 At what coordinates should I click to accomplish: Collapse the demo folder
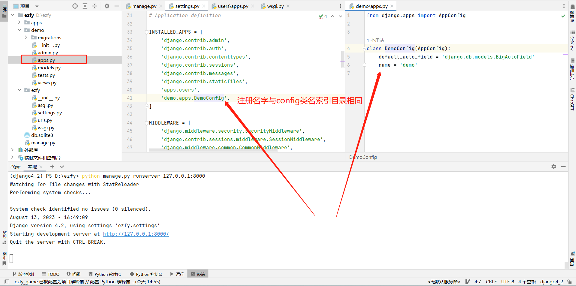(x=19, y=30)
